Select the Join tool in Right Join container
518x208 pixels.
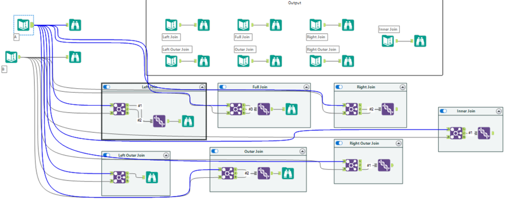pyautogui.click(x=352, y=109)
